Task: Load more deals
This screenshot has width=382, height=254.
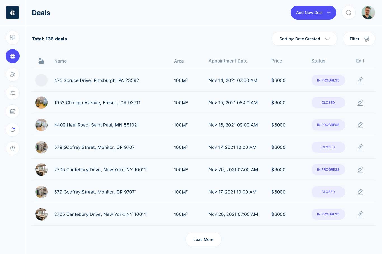Action: [x=204, y=239]
